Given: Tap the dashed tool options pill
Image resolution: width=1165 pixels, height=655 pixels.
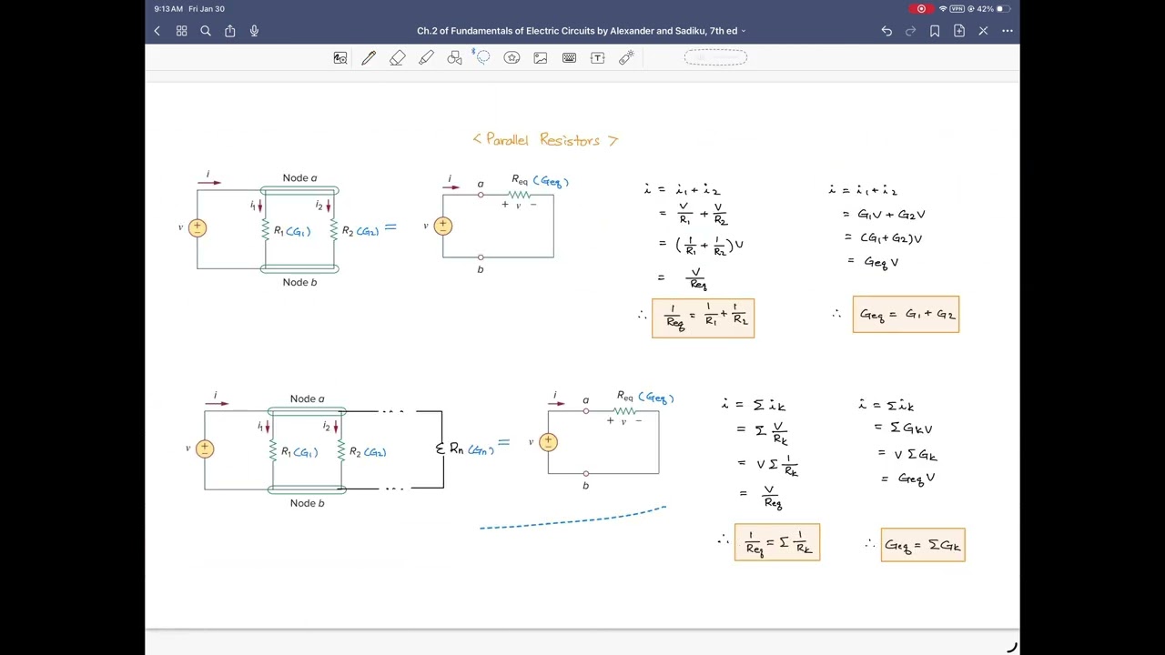Looking at the screenshot, I should pyautogui.click(x=715, y=57).
